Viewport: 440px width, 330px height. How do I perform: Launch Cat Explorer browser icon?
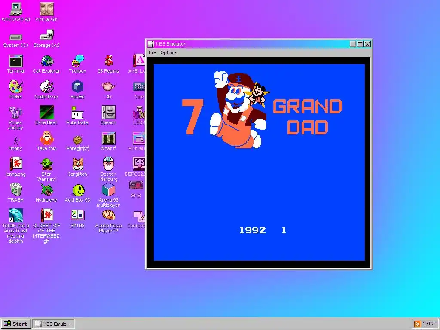tap(46, 61)
